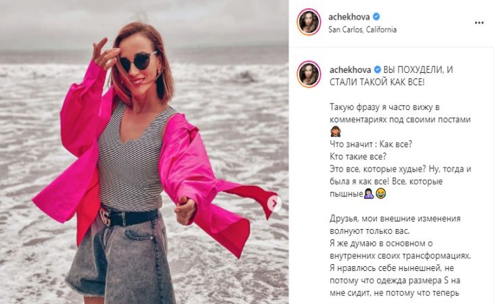Click verified badge next to caption username
Viewport: 494px width, 304px height.
377,70
